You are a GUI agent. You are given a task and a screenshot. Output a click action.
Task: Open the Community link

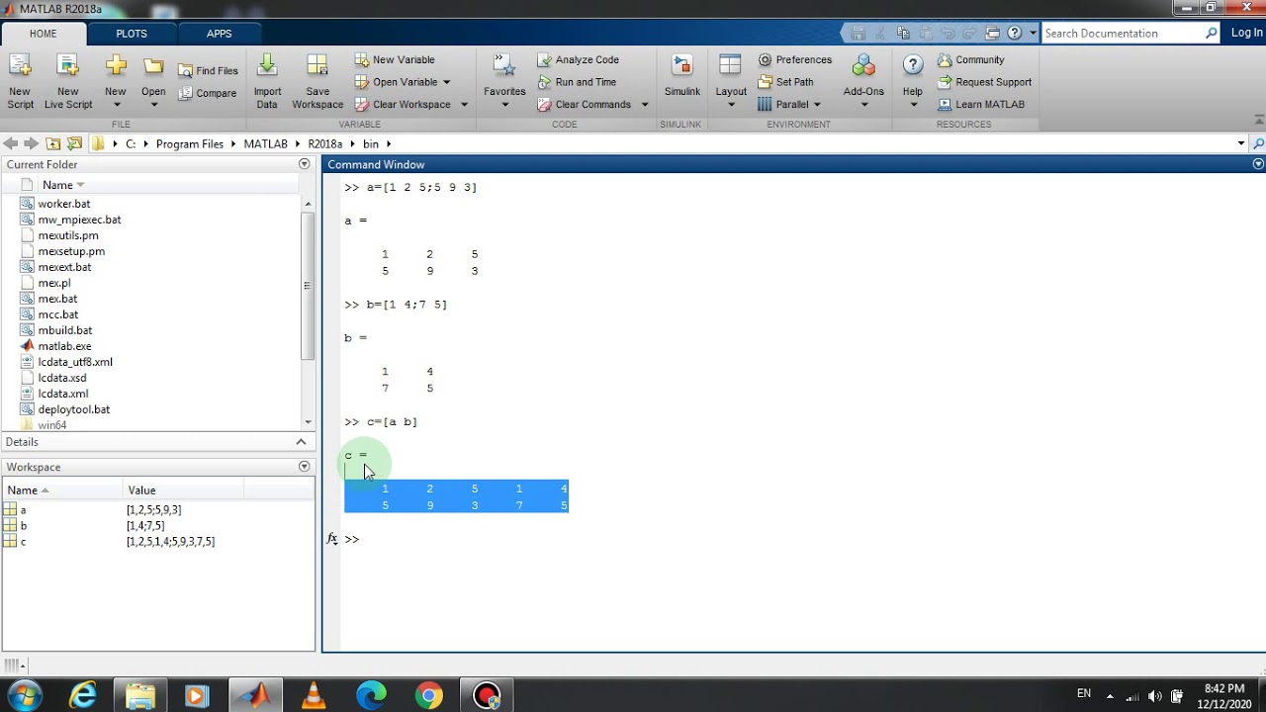[971, 59]
